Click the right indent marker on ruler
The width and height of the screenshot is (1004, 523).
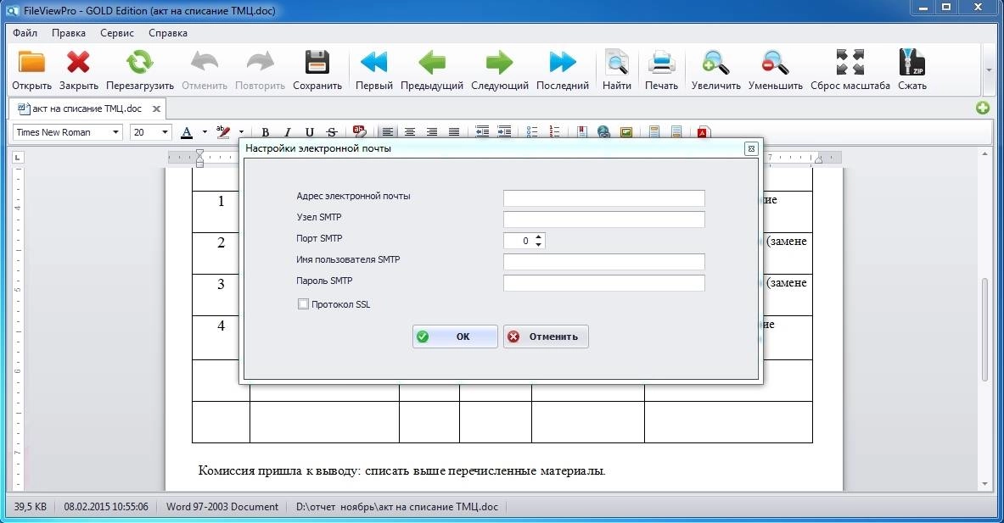point(817,159)
